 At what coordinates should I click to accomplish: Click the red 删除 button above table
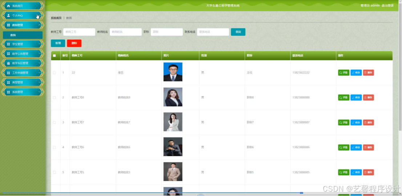pyautogui.click(x=74, y=43)
